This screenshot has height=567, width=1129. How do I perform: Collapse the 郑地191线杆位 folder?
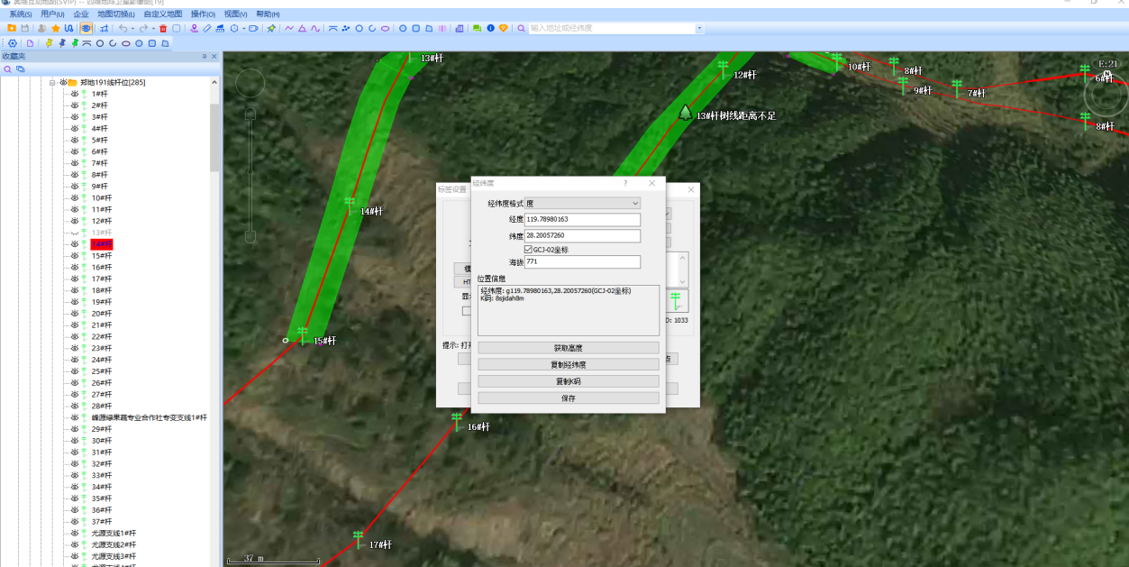click(52, 82)
